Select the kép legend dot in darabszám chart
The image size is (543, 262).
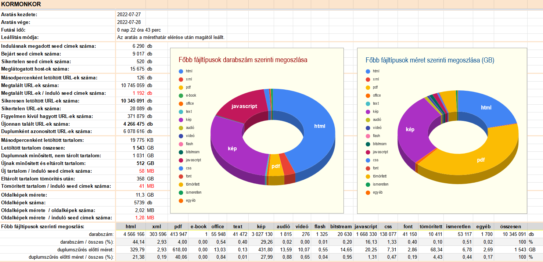181,119
